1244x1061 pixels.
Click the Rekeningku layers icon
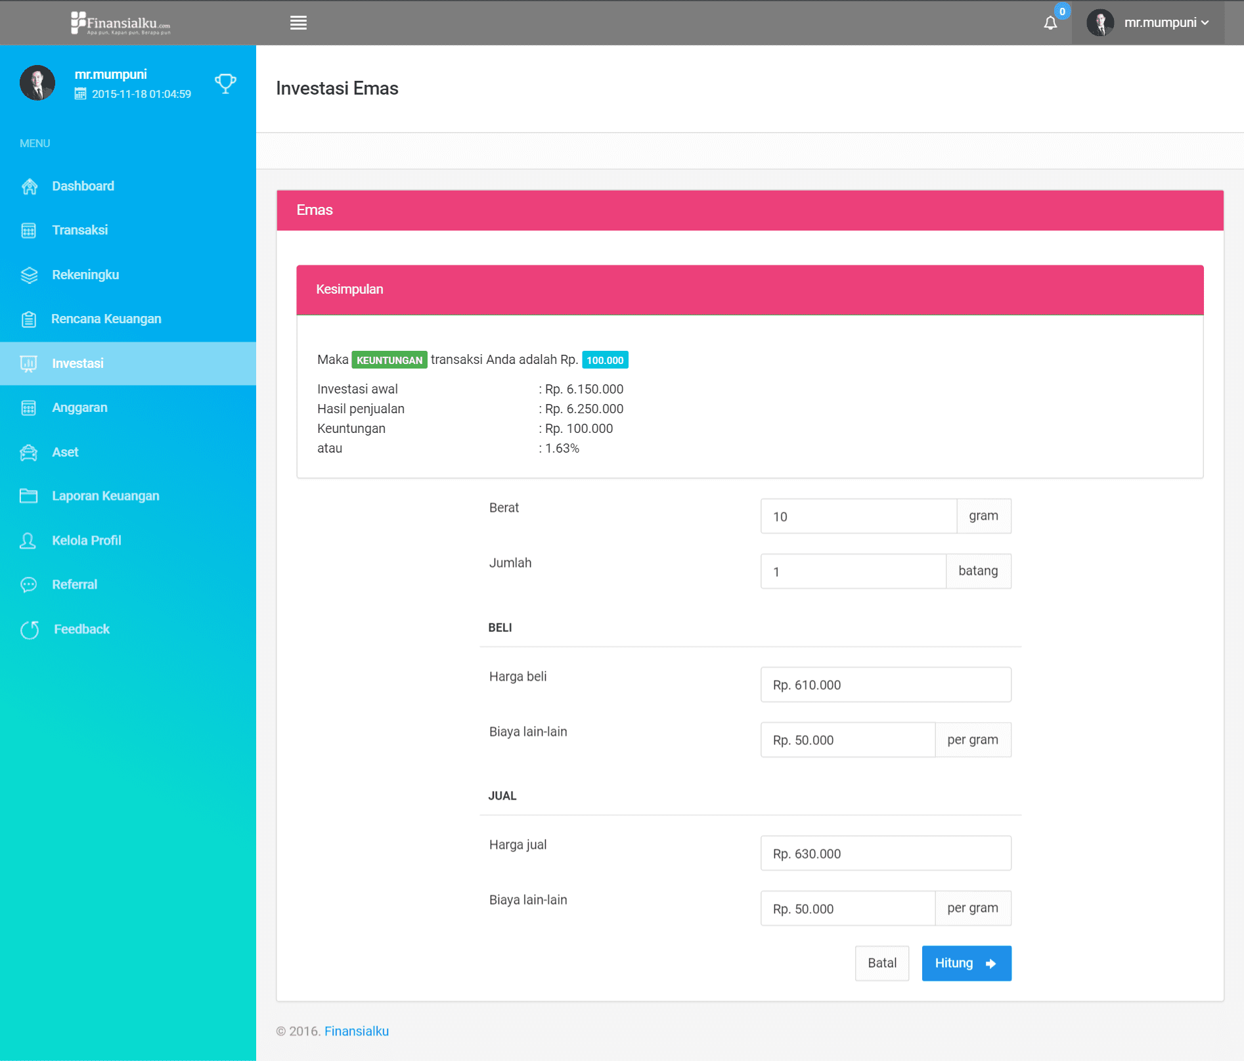pos(29,275)
